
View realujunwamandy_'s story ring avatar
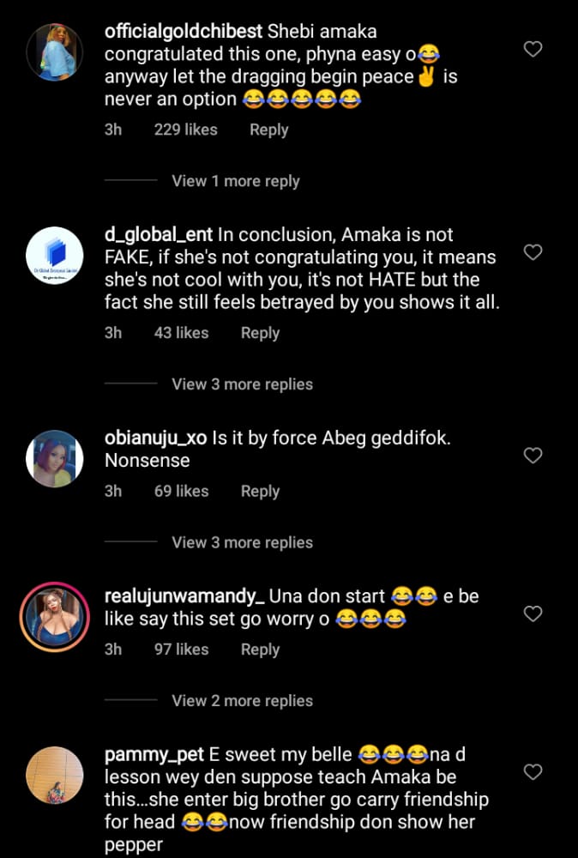click(55, 618)
